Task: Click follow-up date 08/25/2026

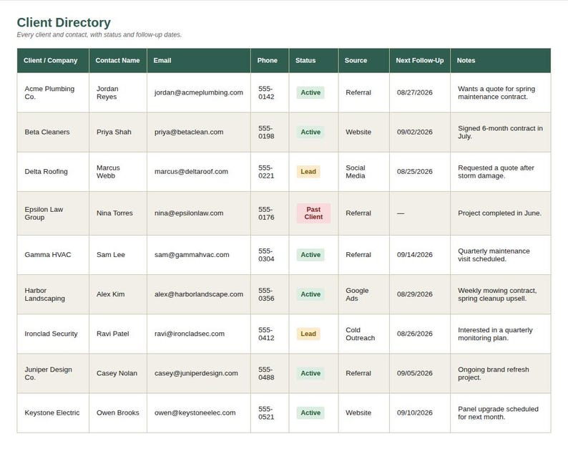Action: pyautogui.click(x=414, y=172)
